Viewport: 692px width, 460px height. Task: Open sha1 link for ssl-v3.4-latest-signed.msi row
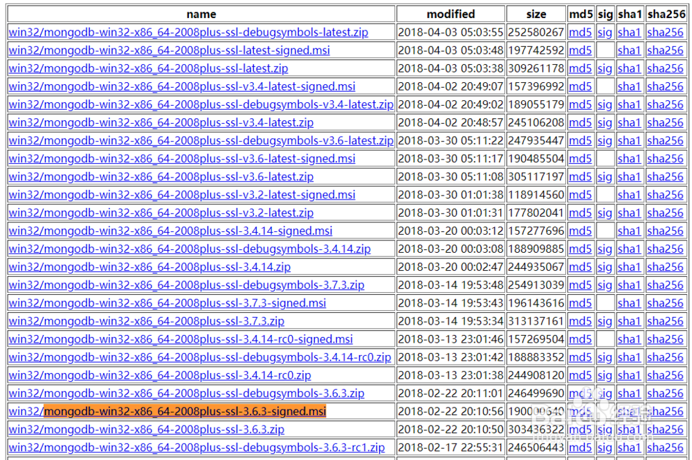(x=629, y=86)
